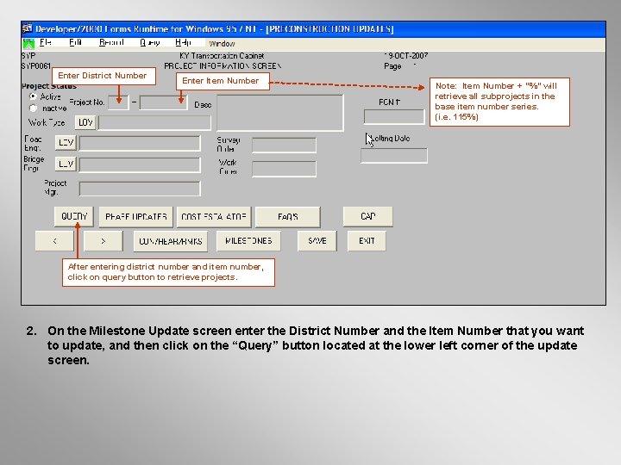Open the File menu
Image resolution: width=621 pixels, height=465 pixels.
[45, 42]
